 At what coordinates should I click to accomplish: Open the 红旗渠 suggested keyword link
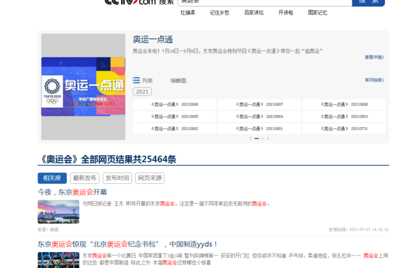188,13
